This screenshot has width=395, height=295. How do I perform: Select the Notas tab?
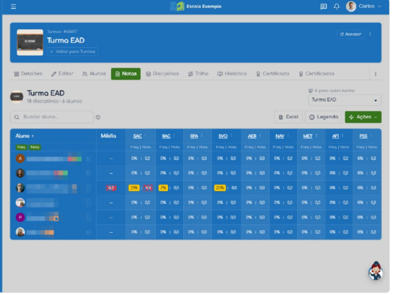click(126, 74)
